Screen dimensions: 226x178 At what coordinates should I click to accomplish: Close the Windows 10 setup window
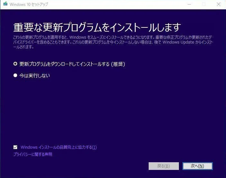click(x=219, y=4)
